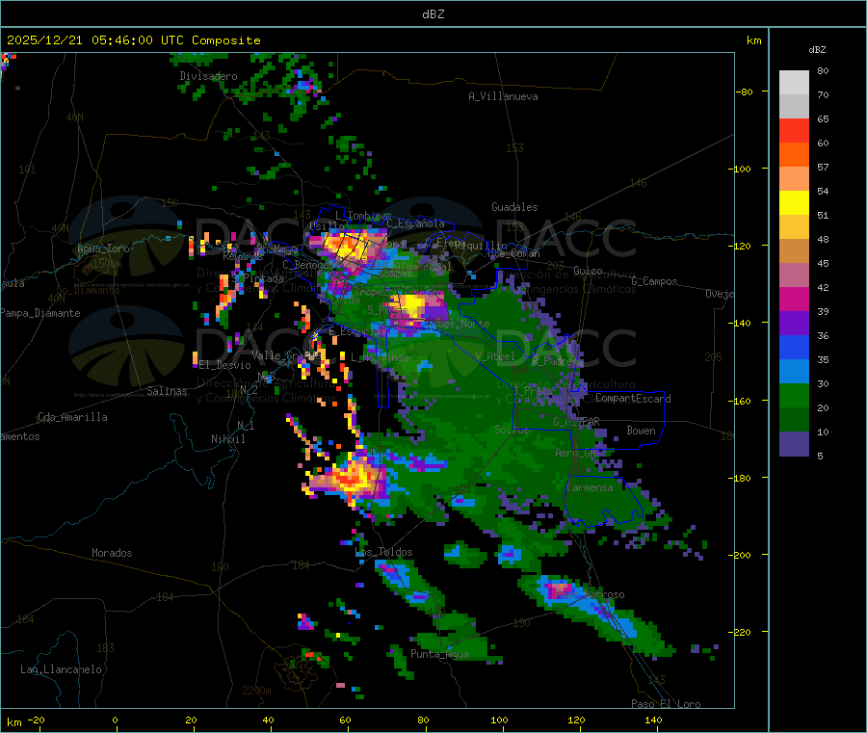Click the 'Agua_Toro' map label
This screenshot has width=867, height=733.
point(103,249)
